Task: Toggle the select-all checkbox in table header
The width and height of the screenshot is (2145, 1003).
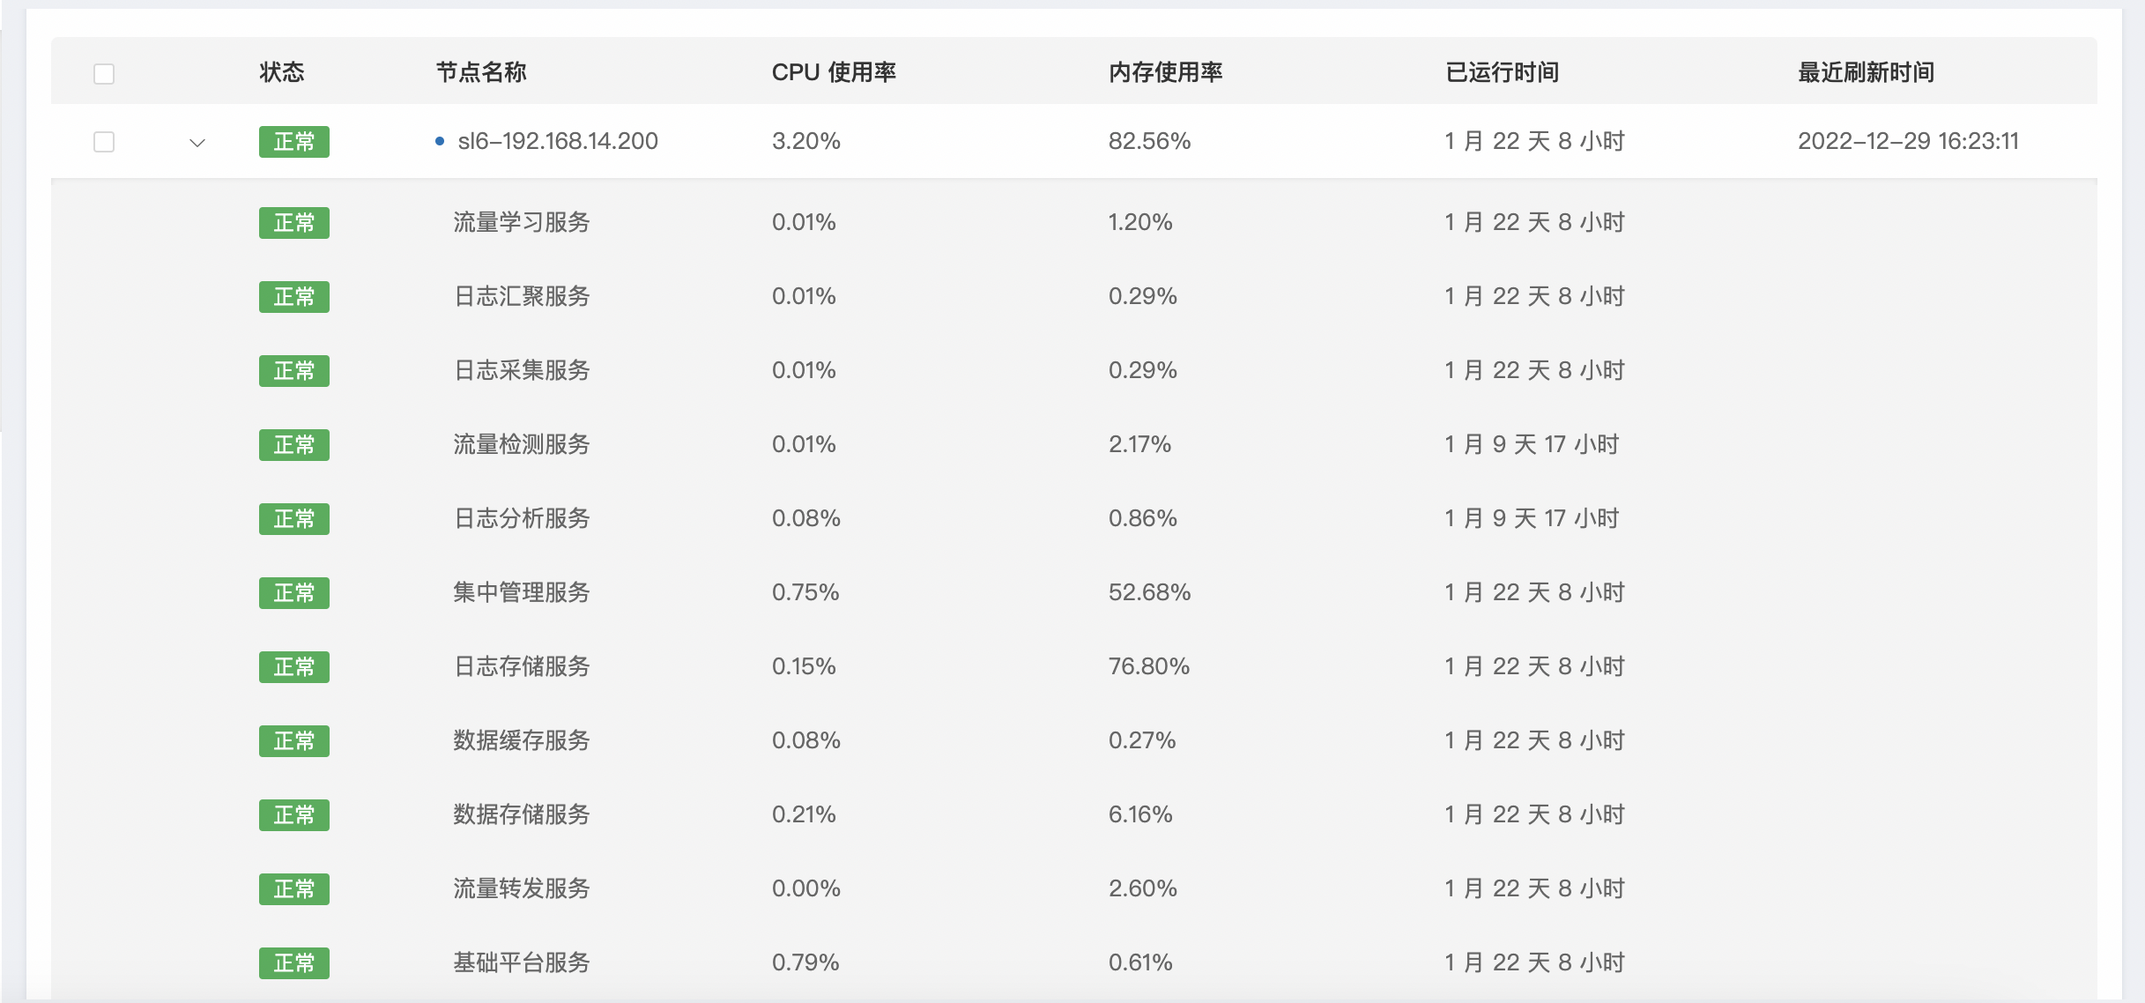Action: pyautogui.click(x=104, y=73)
